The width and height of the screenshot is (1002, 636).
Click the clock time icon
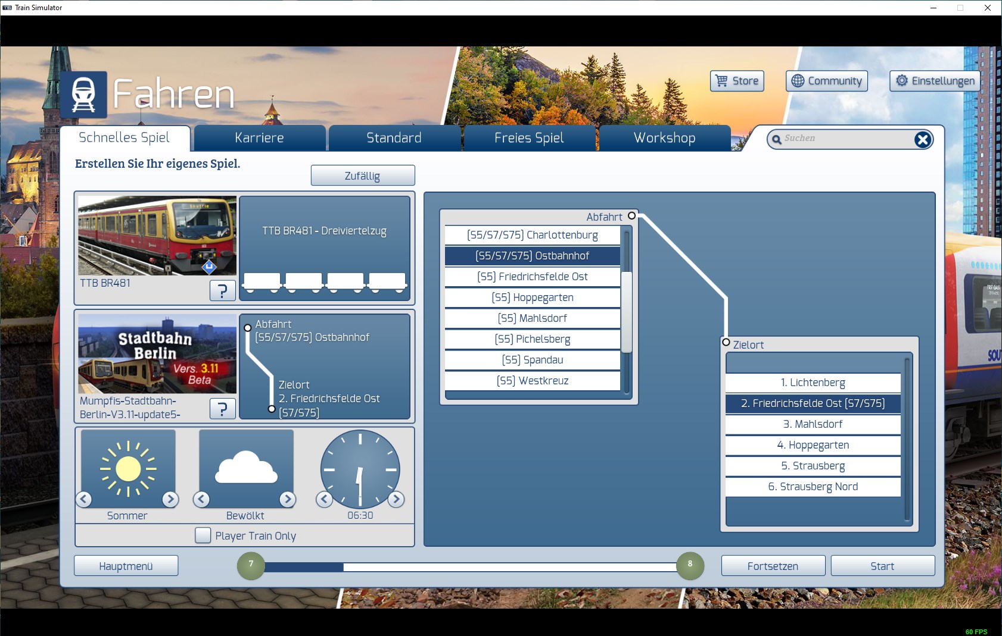point(360,469)
